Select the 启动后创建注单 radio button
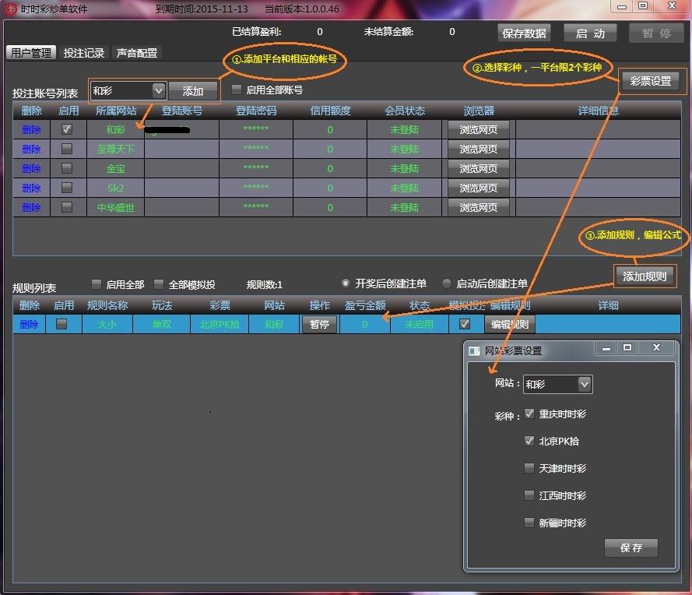The height and width of the screenshot is (595, 692). point(447,283)
